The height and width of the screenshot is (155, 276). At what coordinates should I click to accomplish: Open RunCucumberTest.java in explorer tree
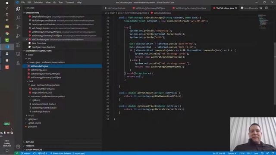pos(43,89)
